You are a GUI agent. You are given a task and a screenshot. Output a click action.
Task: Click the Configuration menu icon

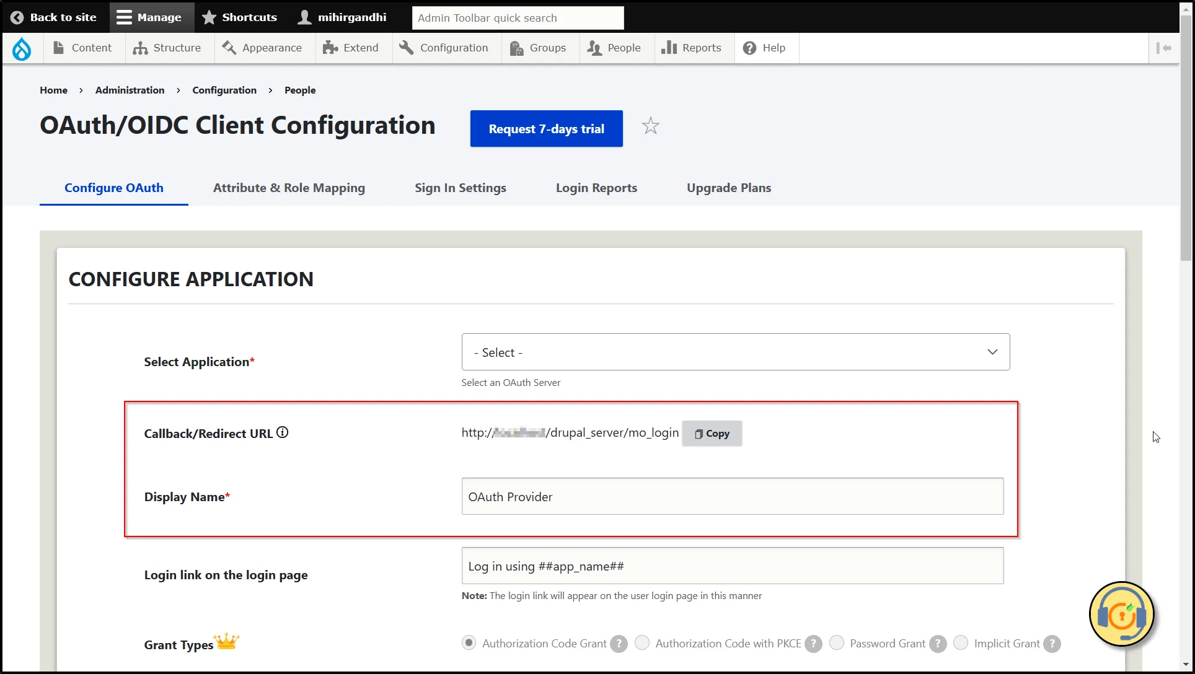pos(406,48)
